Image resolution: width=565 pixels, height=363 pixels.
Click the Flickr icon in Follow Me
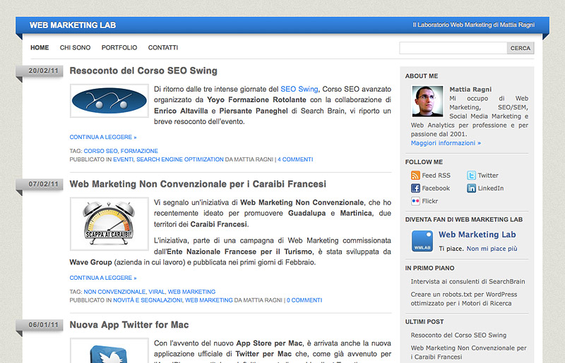[415, 201]
